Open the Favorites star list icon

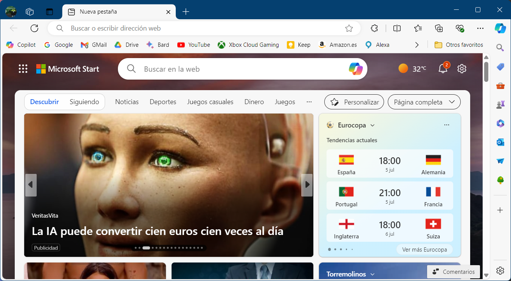[x=418, y=28]
